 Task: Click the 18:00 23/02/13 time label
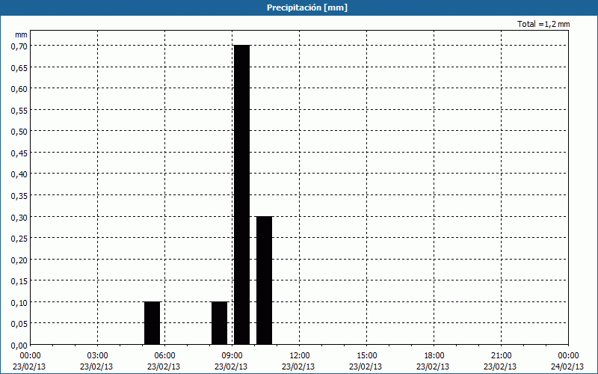[x=434, y=361]
